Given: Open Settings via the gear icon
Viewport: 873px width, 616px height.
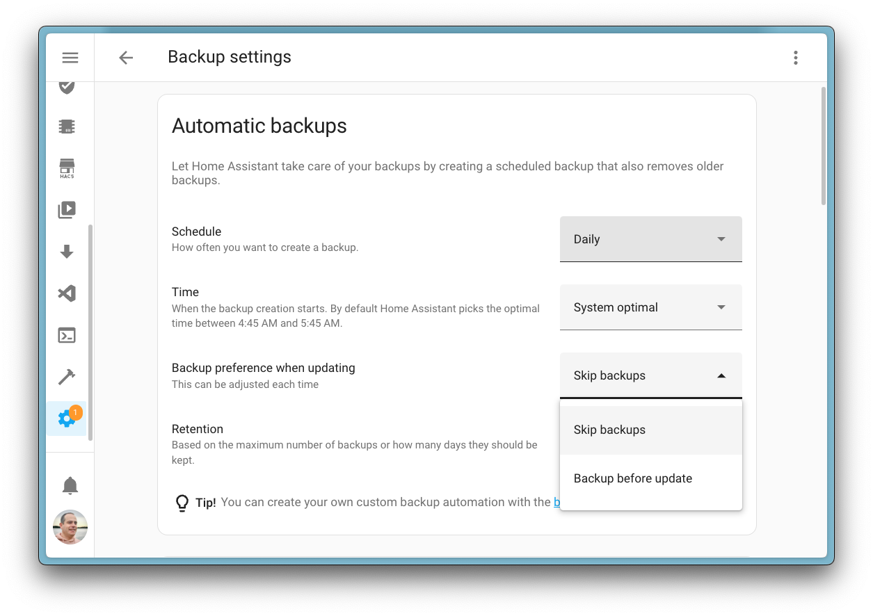Looking at the screenshot, I should coord(67,418).
